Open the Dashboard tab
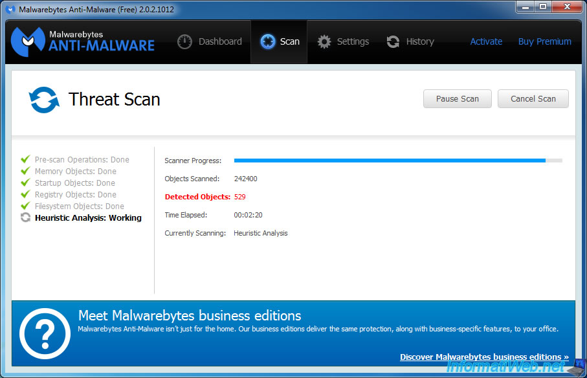This screenshot has width=587, height=378. coord(210,41)
